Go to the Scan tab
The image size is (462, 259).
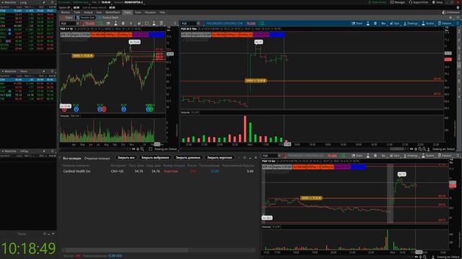click(99, 12)
